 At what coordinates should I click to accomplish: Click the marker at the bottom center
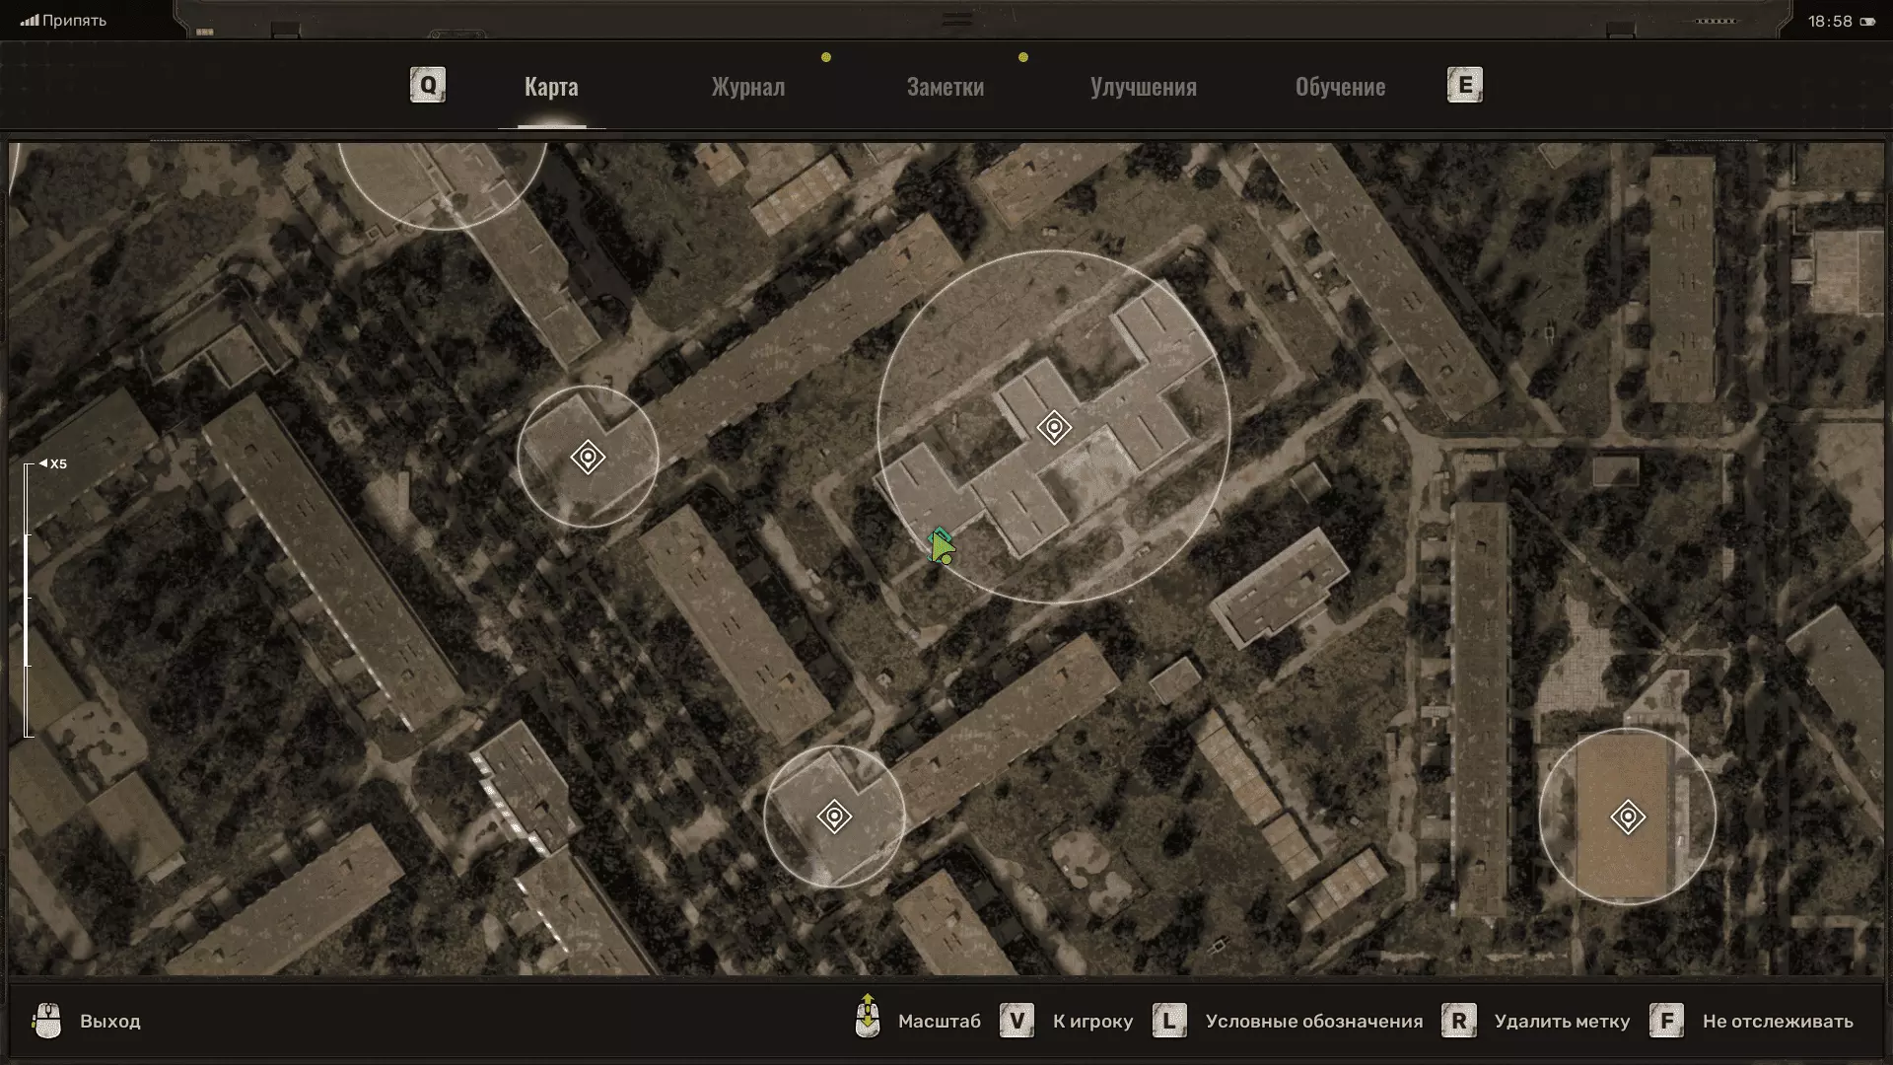[x=834, y=816]
